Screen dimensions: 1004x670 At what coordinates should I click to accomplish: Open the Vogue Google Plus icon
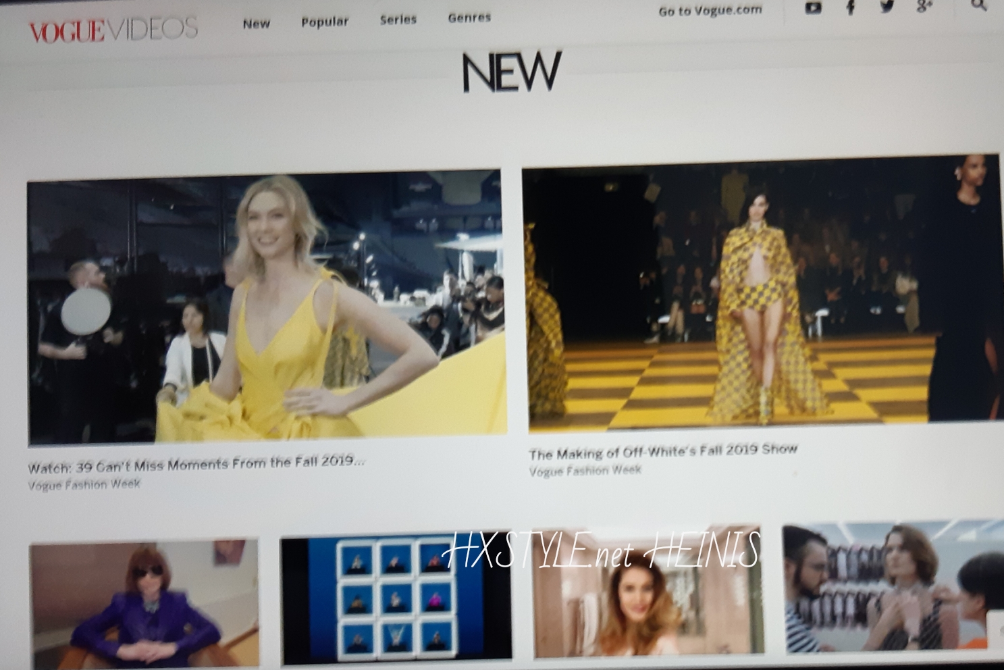[x=924, y=6]
